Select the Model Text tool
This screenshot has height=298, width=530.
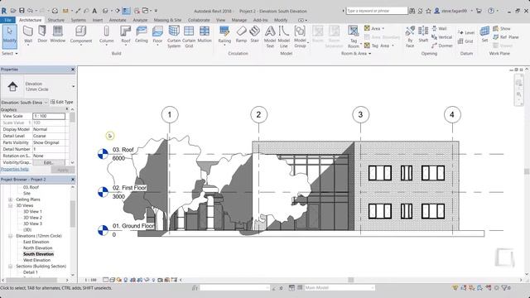(270, 36)
